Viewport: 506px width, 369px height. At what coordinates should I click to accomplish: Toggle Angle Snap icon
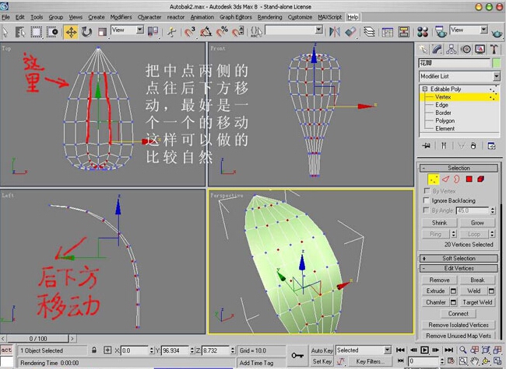[x=206, y=32]
